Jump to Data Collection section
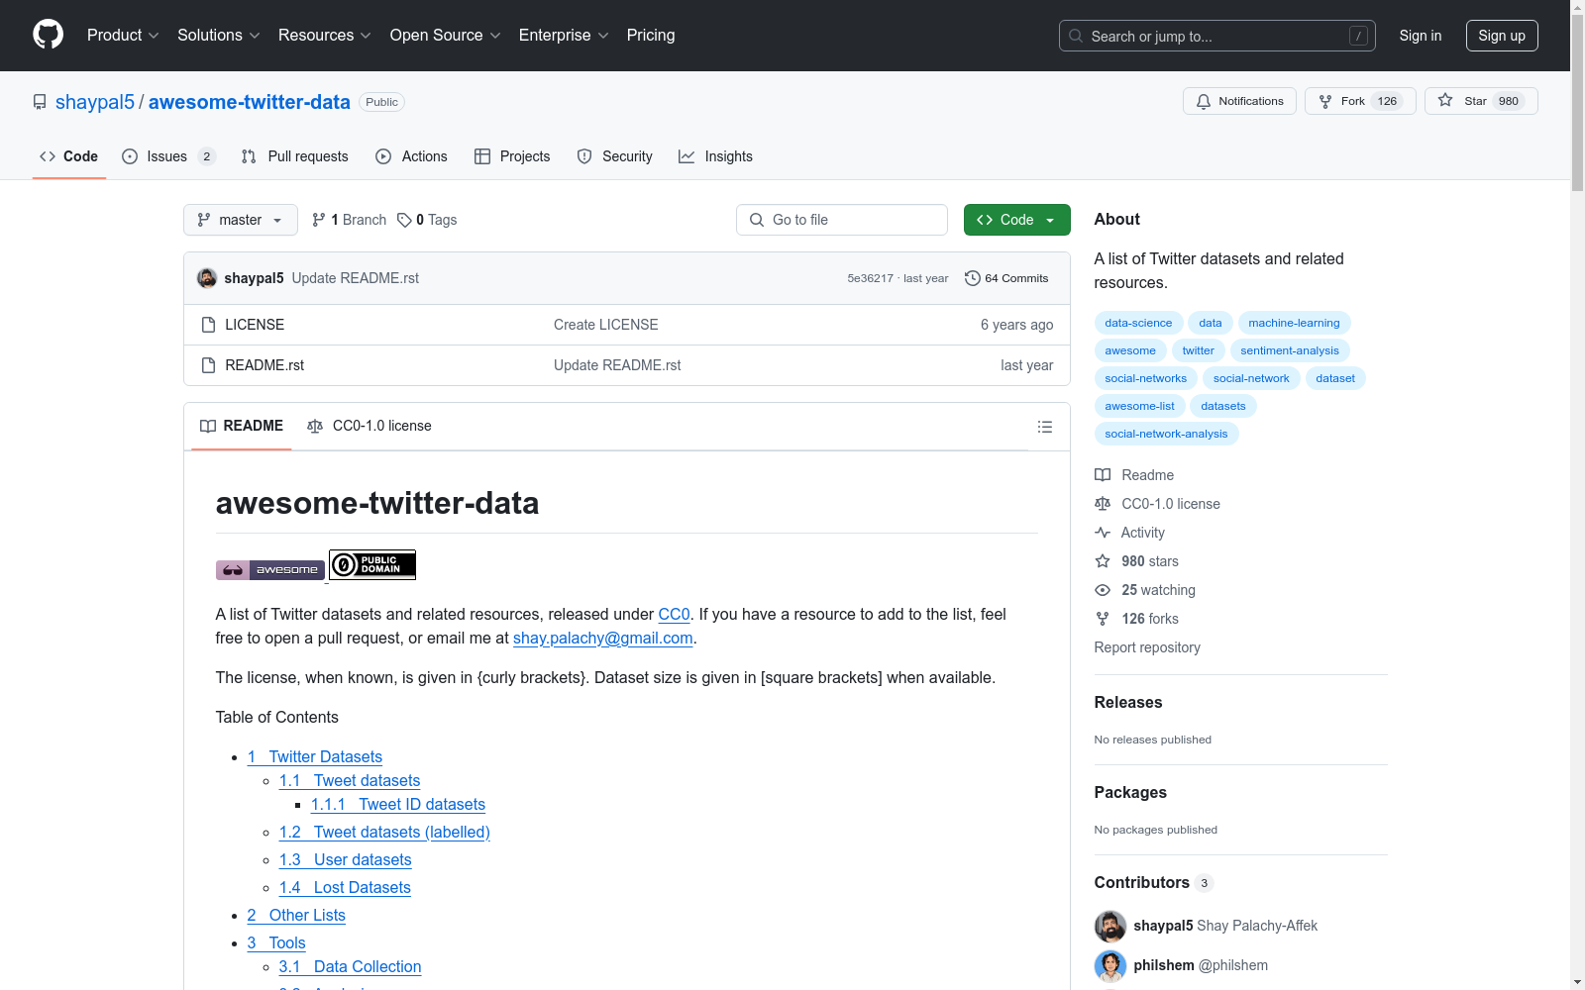The image size is (1585, 990). [351, 966]
